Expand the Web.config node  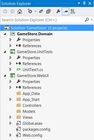[10, 135]
